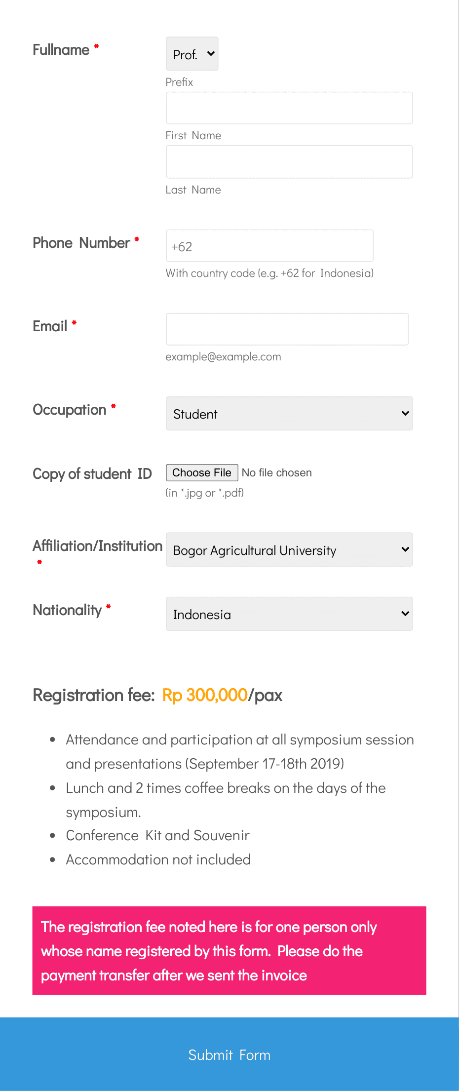The height and width of the screenshot is (1091, 459).
Task: Click the Last Name input field
Action: [289, 162]
